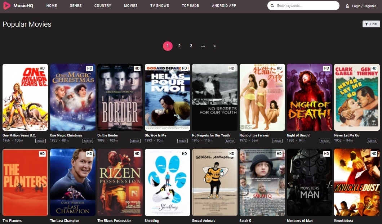Click the search magnifier icon
Screen dimensions: 382x224
coord(272,6)
